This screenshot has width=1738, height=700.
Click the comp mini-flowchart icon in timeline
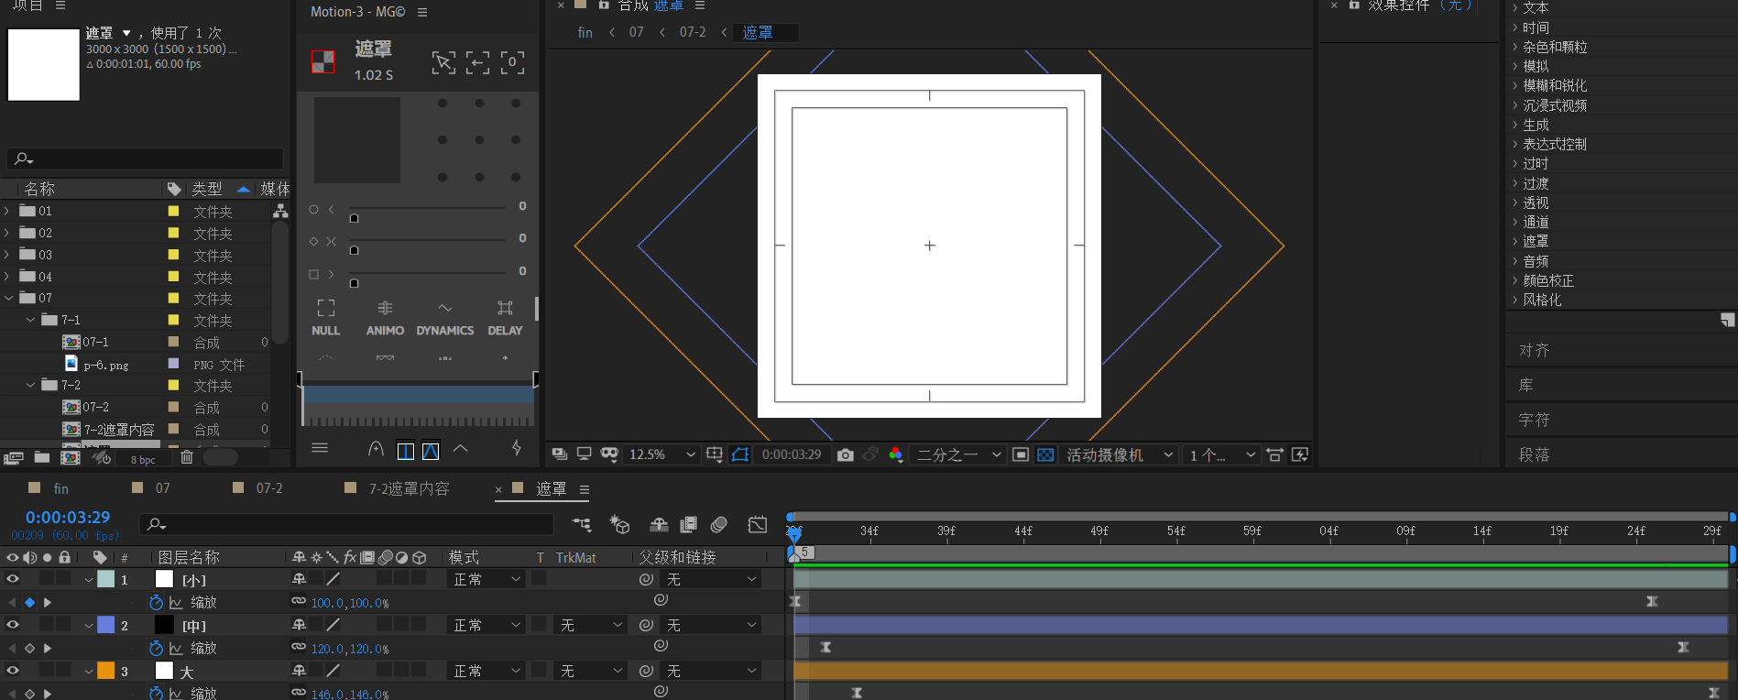click(582, 524)
